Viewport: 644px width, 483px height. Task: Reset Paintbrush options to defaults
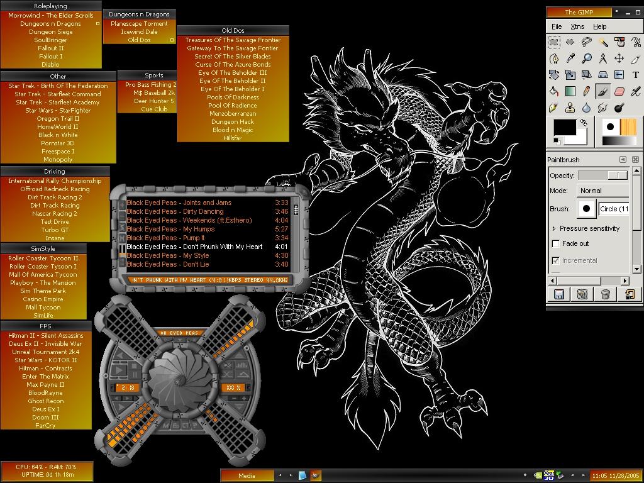point(629,294)
